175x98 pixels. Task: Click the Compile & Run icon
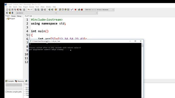coord(65,10)
